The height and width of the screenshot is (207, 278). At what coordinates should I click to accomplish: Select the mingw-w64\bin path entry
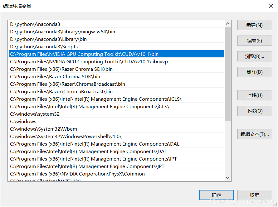[62, 32]
